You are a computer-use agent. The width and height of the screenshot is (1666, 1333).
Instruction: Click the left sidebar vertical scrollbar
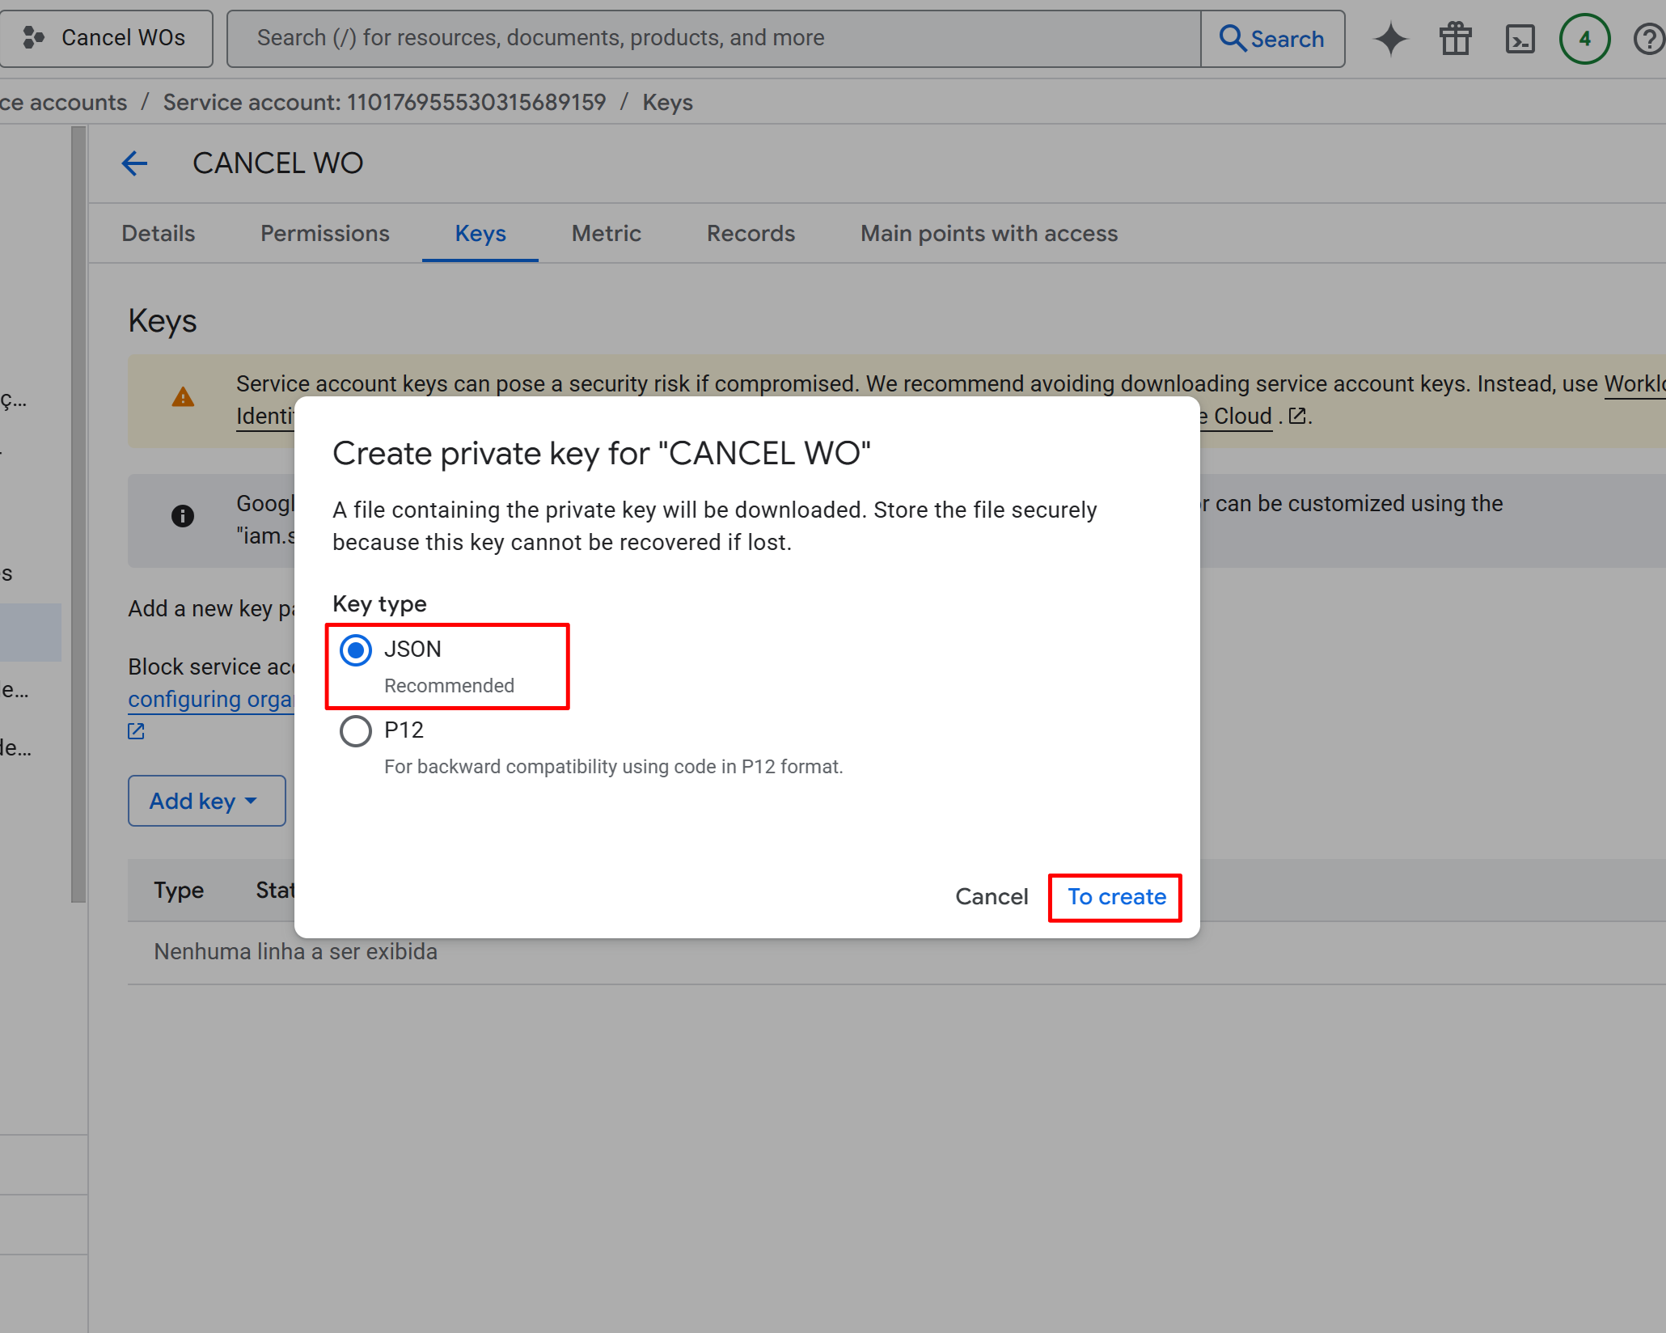[78, 514]
